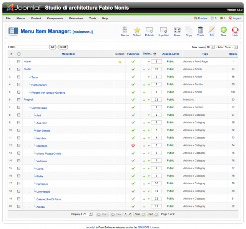Click the Copy toolbar icon

tap(188, 30)
